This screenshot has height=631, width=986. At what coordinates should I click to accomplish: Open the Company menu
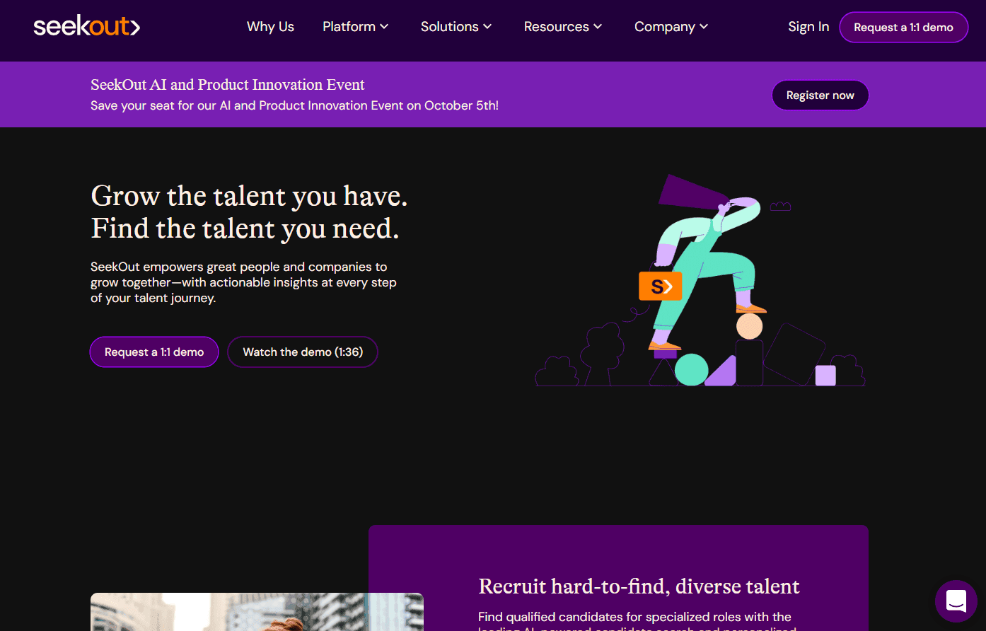(671, 27)
